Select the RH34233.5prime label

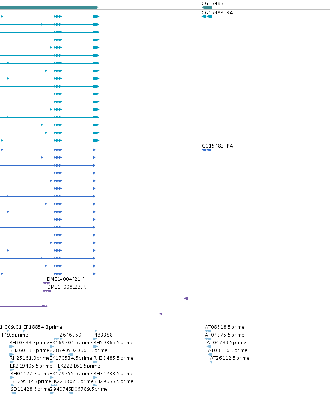click(x=113, y=374)
